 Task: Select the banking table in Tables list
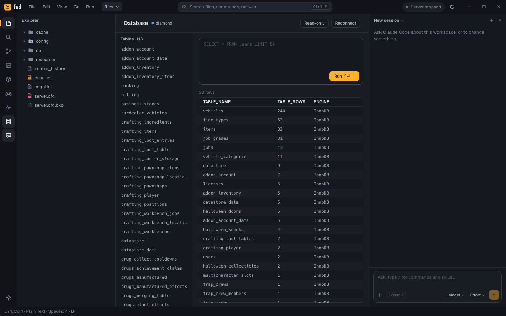coord(155,86)
